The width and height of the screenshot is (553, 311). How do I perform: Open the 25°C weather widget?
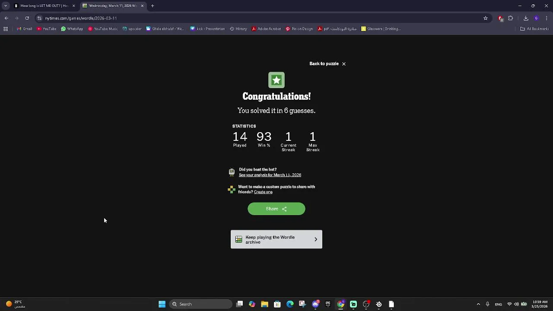tap(15, 305)
